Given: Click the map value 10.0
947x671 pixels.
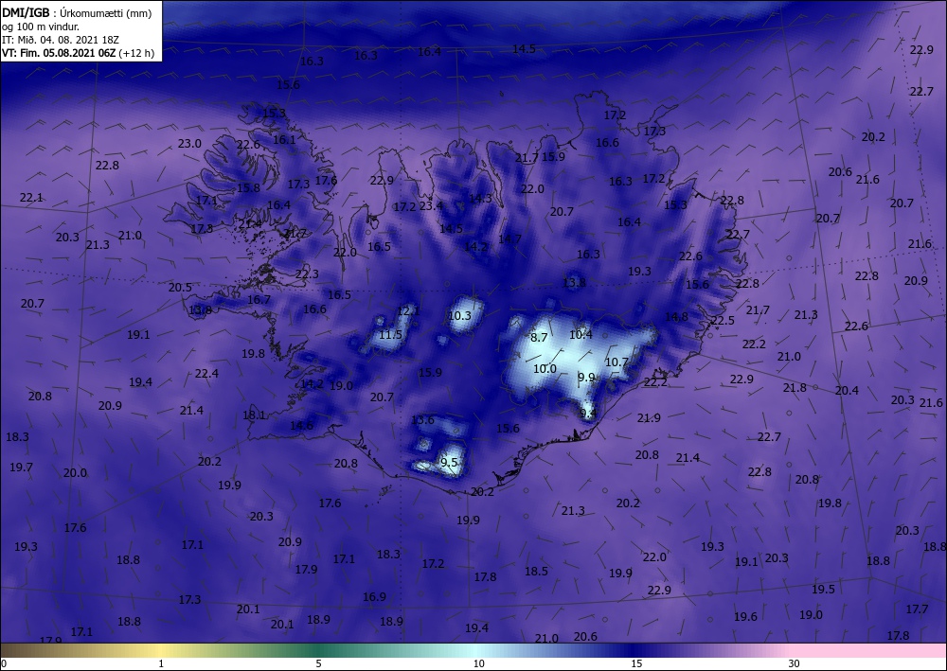Looking at the screenshot, I should (545, 369).
